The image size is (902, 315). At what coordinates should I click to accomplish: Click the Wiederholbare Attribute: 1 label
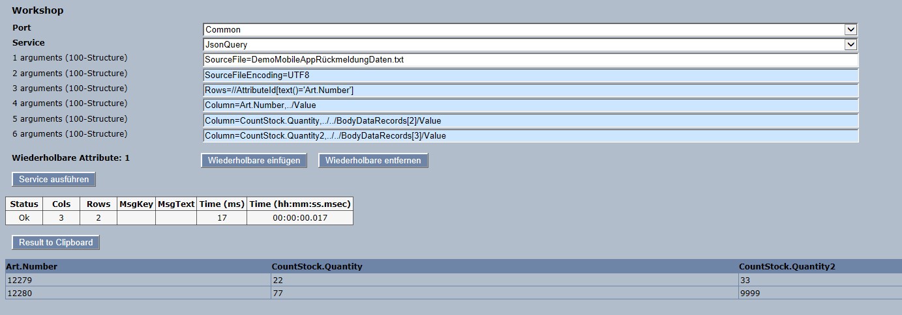[x=71, y=158]
